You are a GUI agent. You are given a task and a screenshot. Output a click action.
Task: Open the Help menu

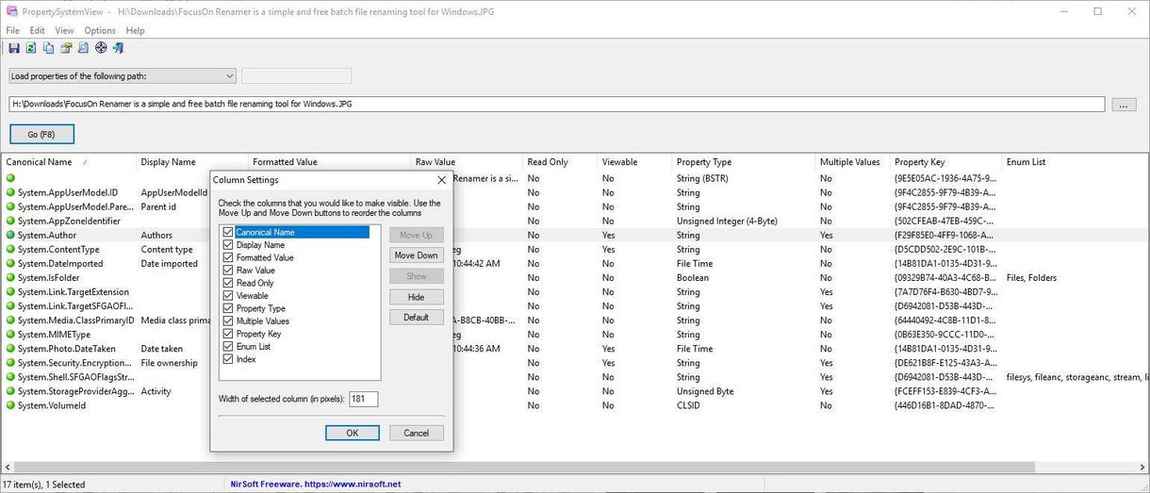pyautogui.click(x=135, y=30)
